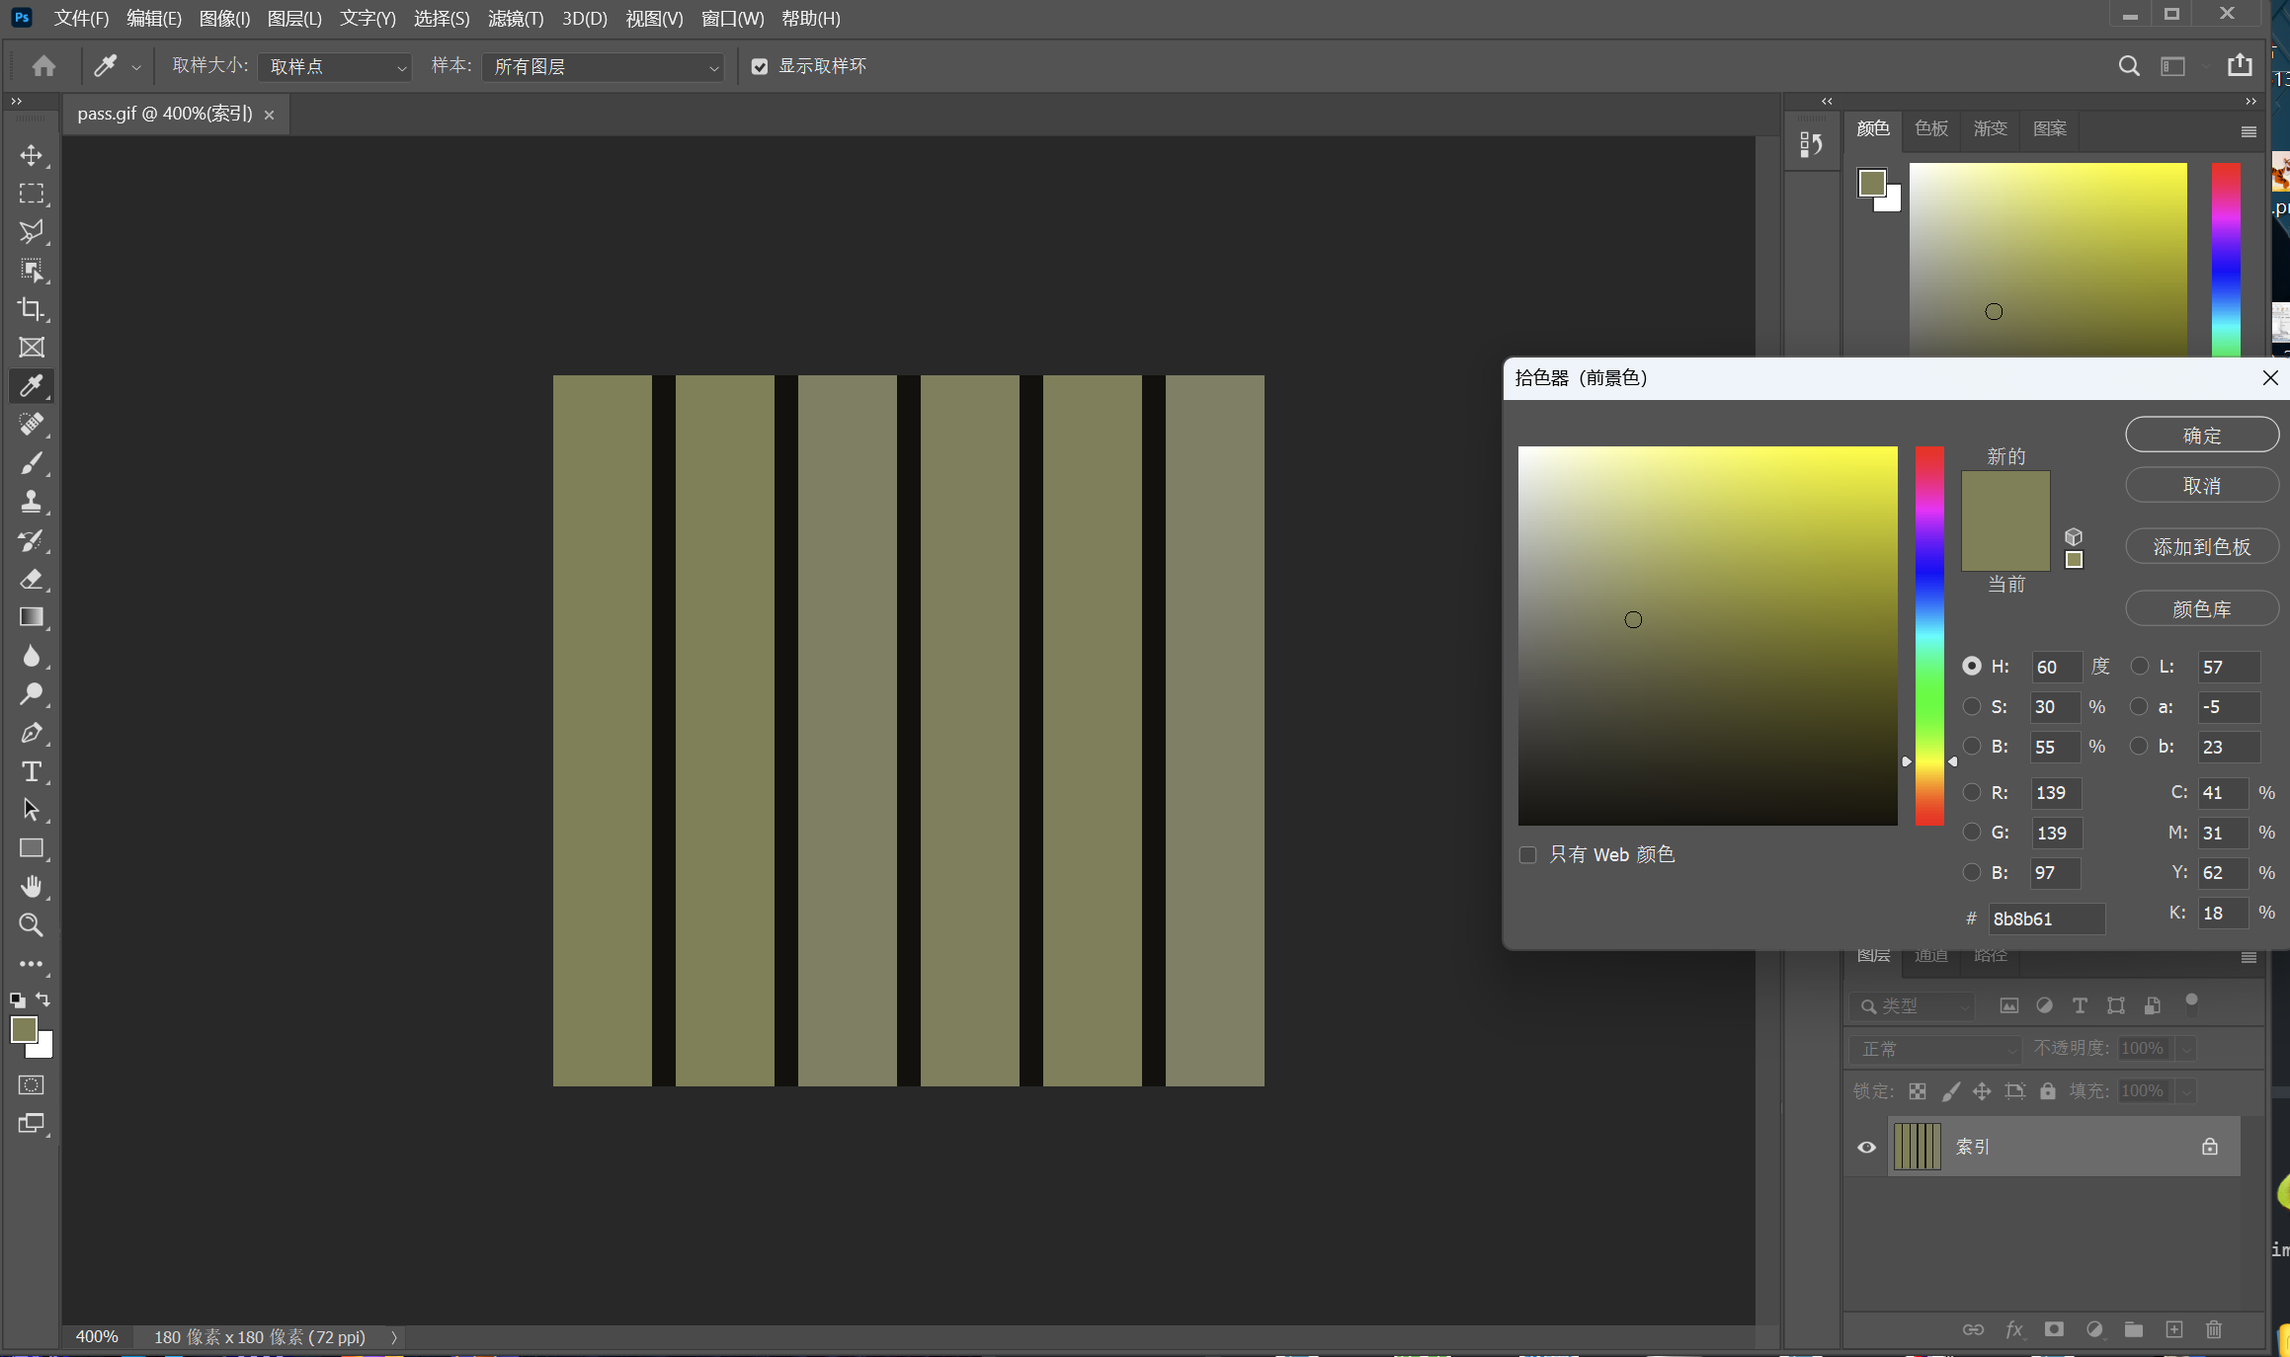2290x1357 pixels.
Task: Open the 窗口(W) menu
Action: [732, 19]
